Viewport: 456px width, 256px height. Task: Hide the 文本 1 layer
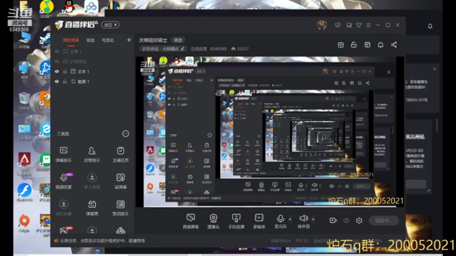click(x=57, y=72)
